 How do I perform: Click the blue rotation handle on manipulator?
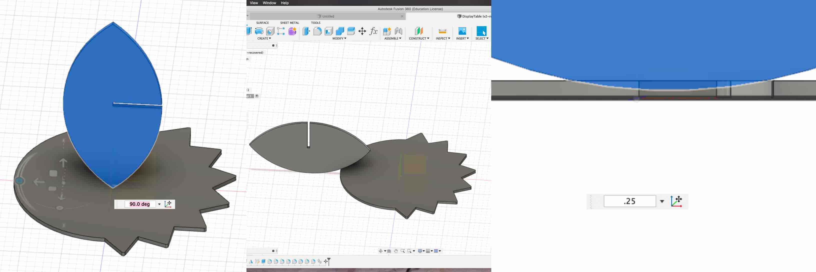(x=19, y=181)
